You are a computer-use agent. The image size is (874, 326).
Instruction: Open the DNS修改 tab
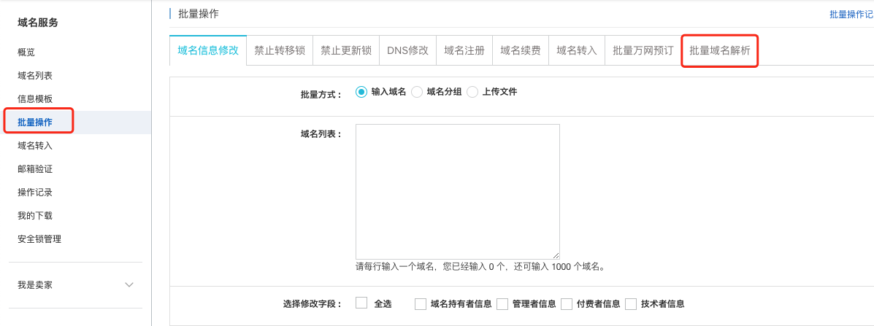coord(407,51)
